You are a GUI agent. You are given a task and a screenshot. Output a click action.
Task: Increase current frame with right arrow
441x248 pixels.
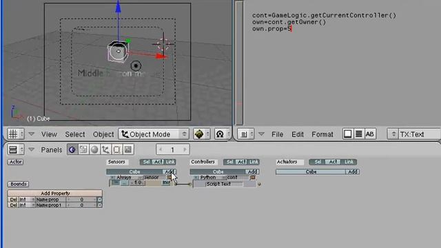point(185,149)
